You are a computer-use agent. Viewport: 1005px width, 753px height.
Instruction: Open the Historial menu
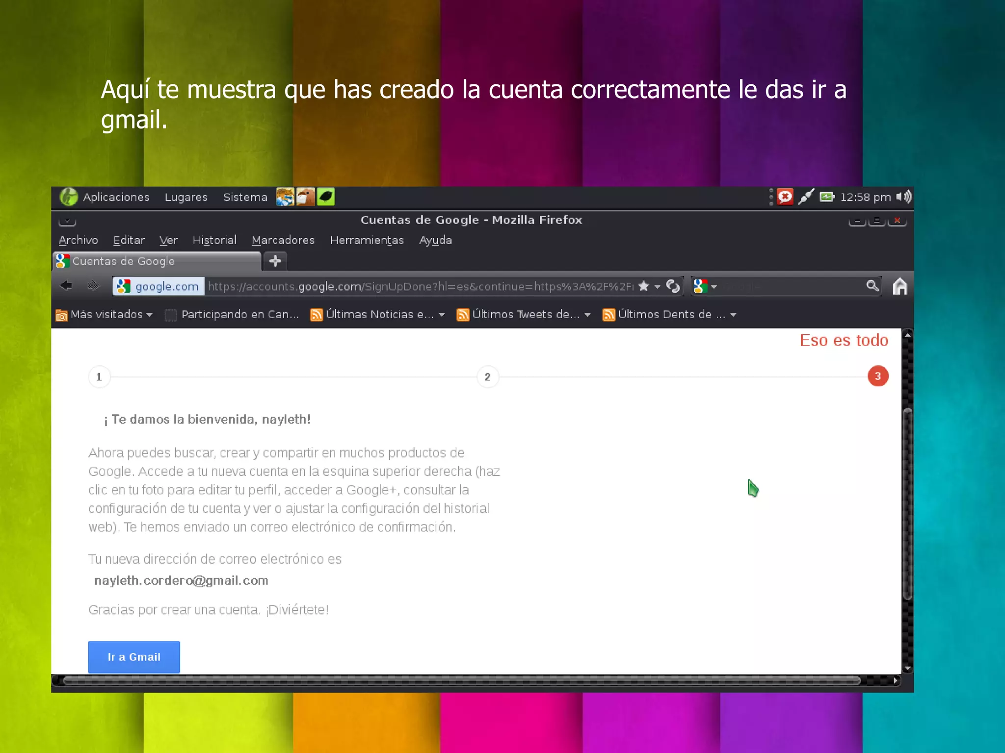pos(214,240)
